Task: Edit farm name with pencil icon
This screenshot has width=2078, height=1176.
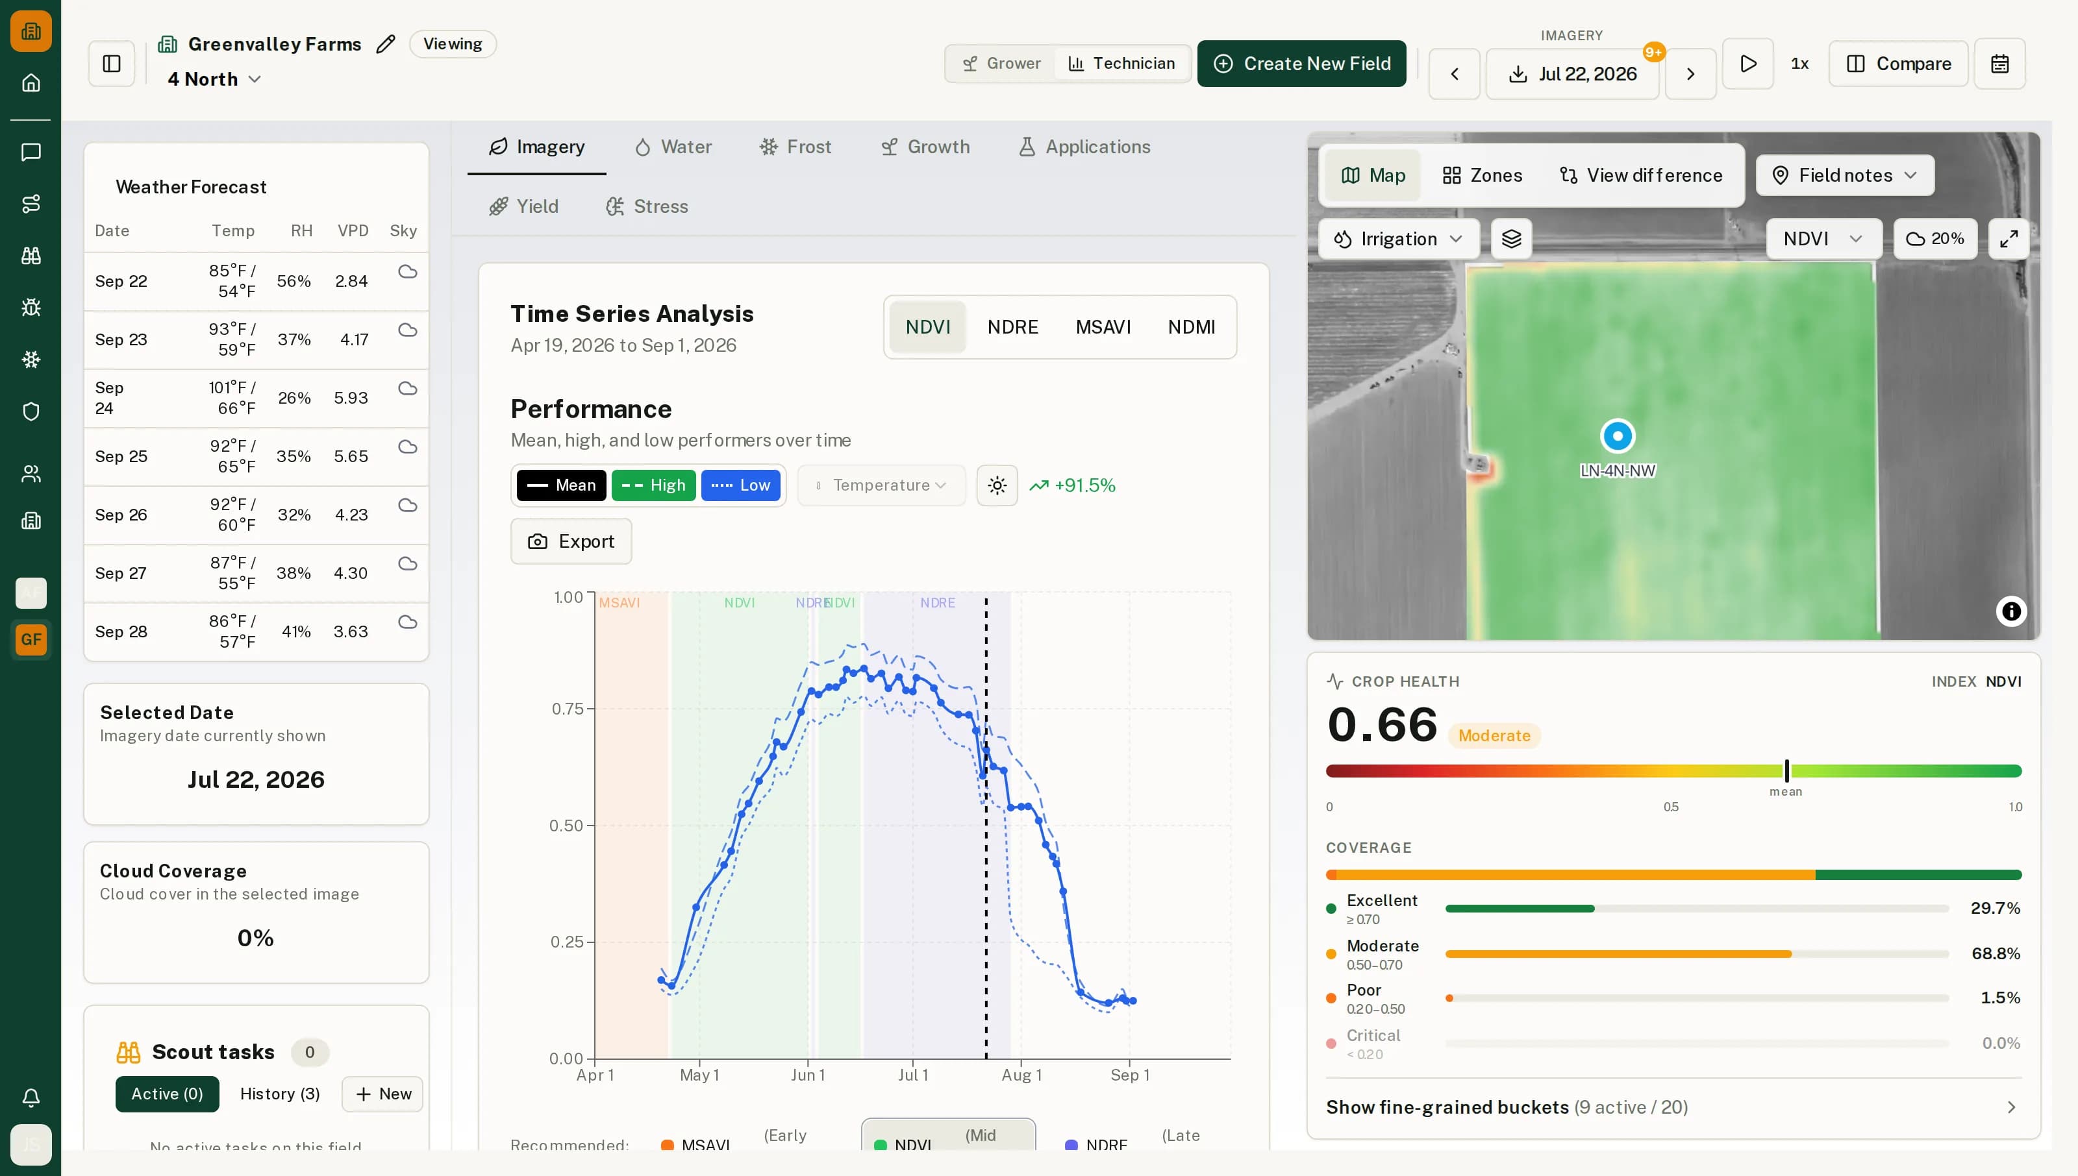Action: 386,43
